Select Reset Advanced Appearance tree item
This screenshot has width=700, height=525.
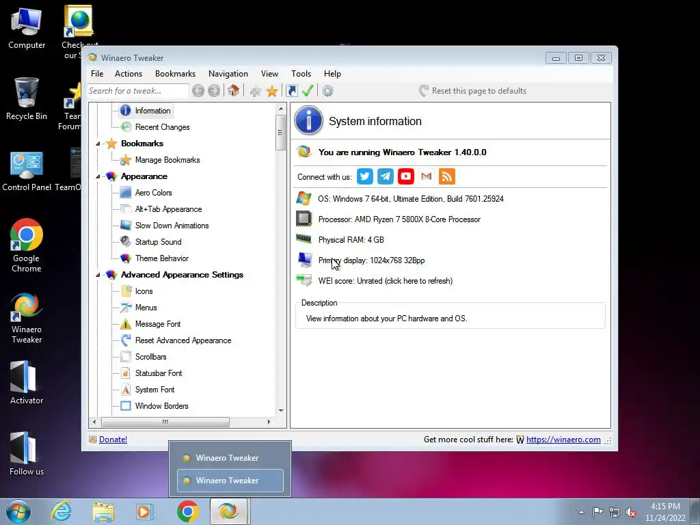183,340
